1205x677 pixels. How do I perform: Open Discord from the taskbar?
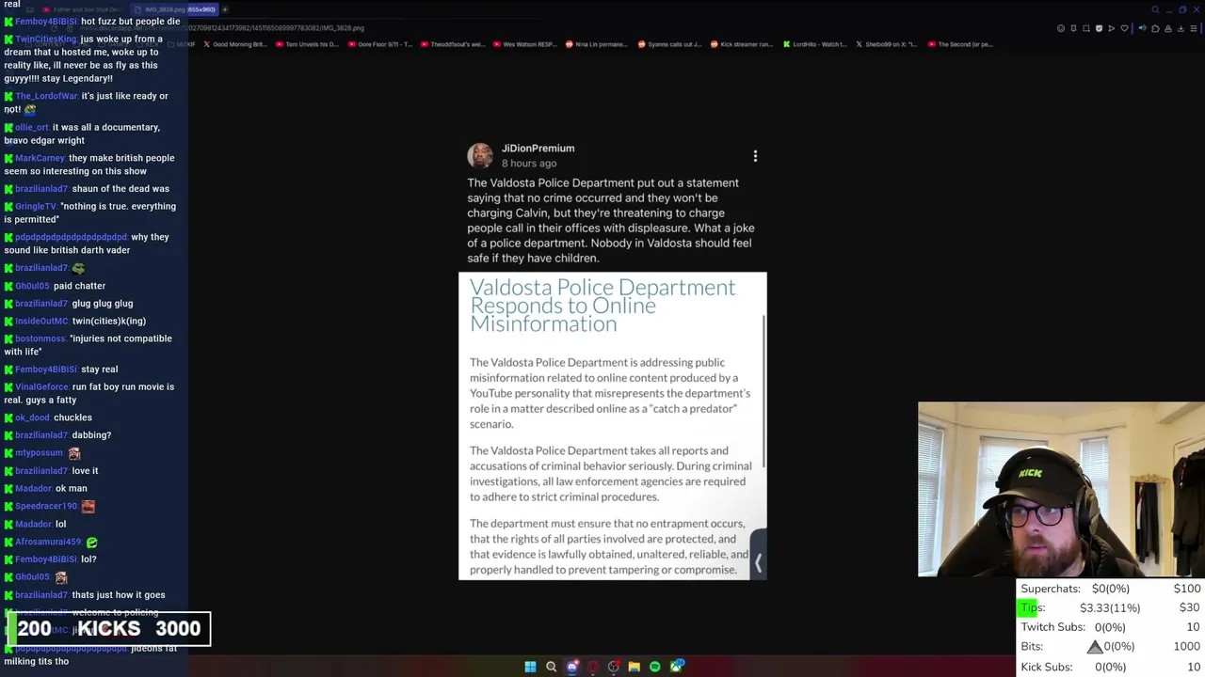[571, 667]
